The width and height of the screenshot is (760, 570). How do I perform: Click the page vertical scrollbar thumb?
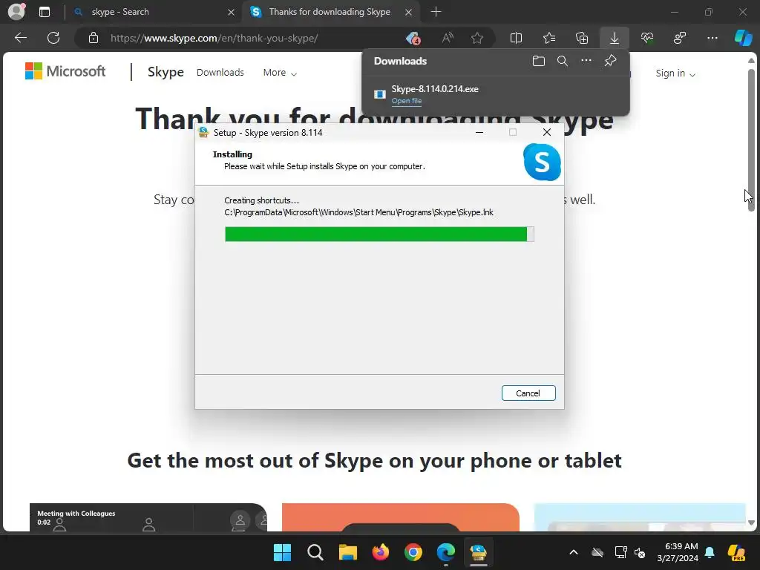pyautogui.click(x=751, y=140)
